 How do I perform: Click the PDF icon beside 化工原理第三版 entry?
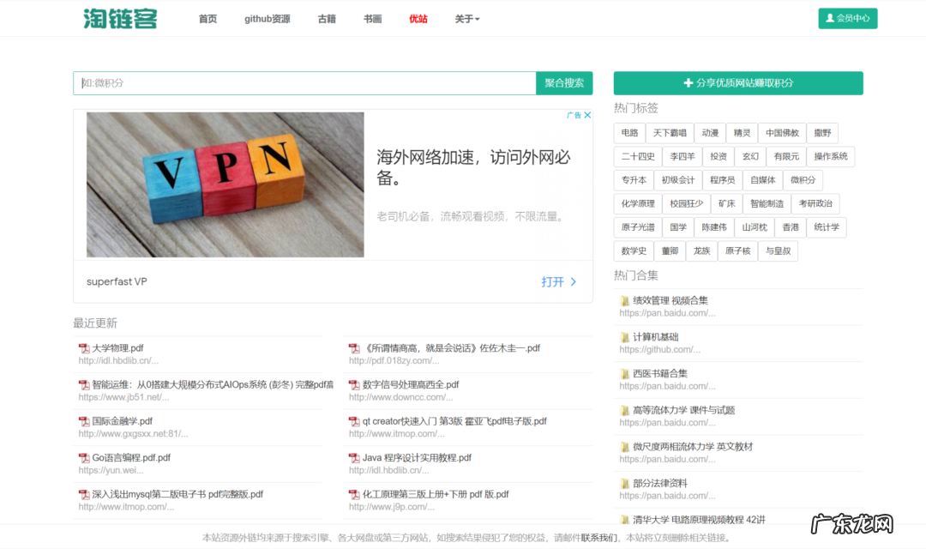(x=354, y=494)
